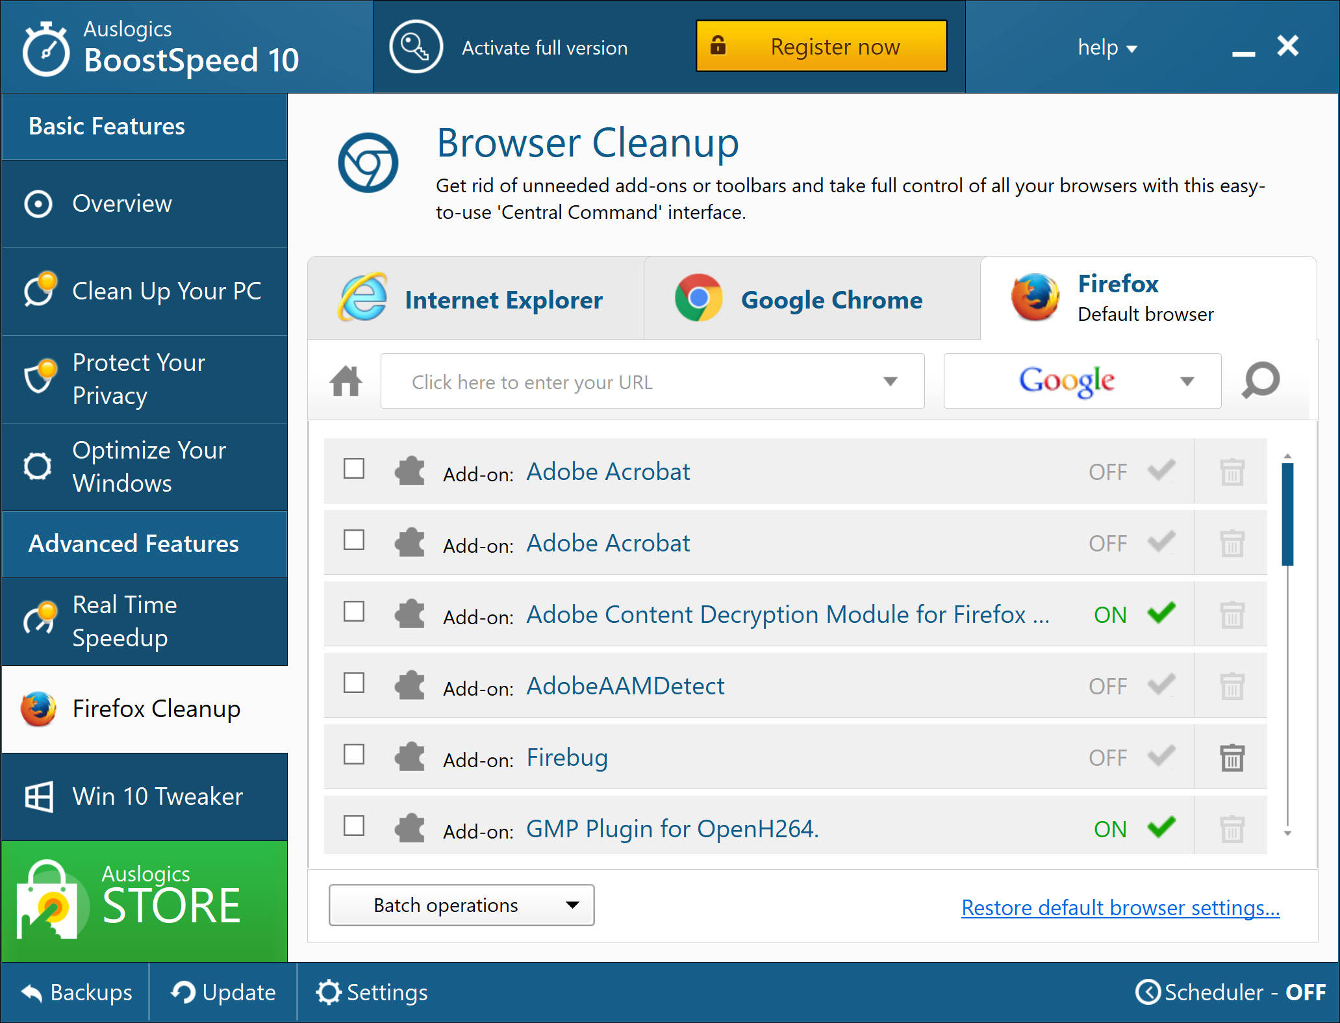This screenshot has width=1340, height=1023.
Task: Open the Batch operations dropdown
Action: click(461, 905)
